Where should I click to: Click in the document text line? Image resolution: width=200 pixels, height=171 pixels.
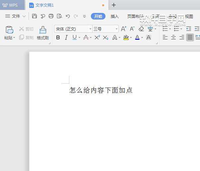[101, 90]
